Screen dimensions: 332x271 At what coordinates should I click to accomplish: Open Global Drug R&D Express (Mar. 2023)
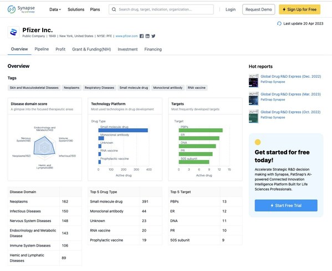pos(290,94)
